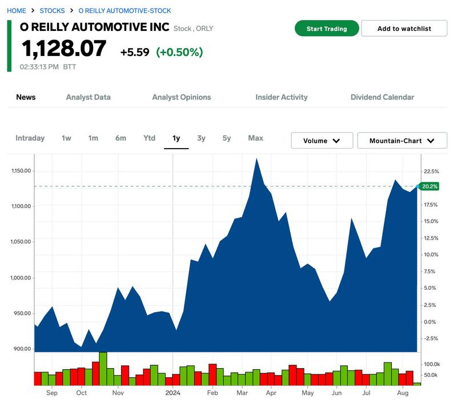The height and width of the screenshot is (403, 457).
Task: Click the 1,050.00 price axis label
Action: click(21, 242)
